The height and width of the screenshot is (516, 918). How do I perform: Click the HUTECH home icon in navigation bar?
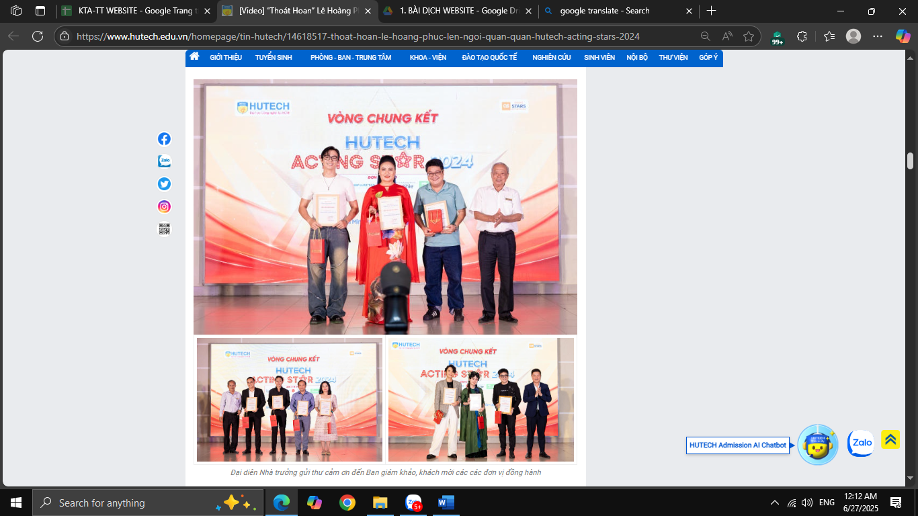(x=194, y=56)
